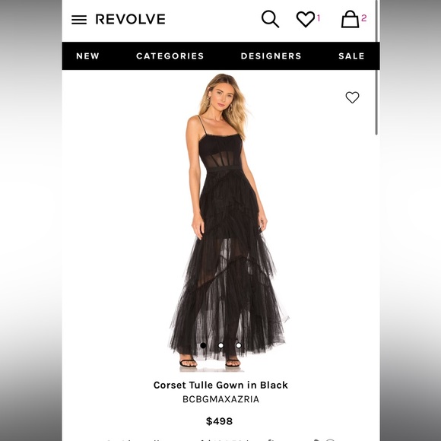Expand the DESIGNERS menu
This screenshot has width=441, height=441.
(x=271, y=56)
